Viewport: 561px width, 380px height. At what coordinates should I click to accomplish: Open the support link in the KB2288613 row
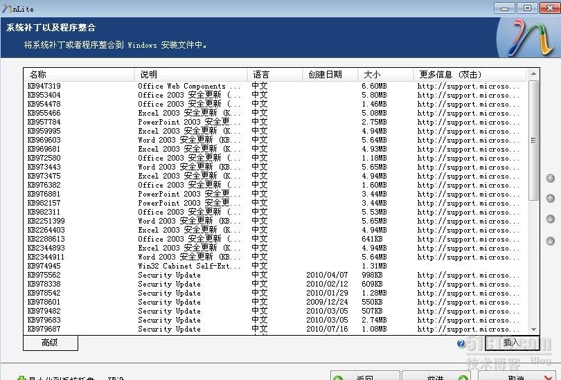pos(468,239)
